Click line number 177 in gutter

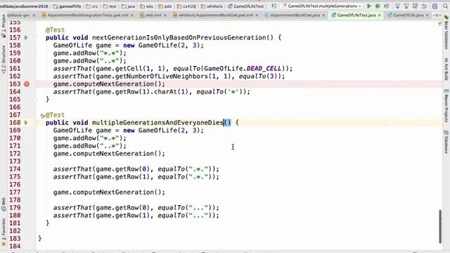tap(15, 193)
